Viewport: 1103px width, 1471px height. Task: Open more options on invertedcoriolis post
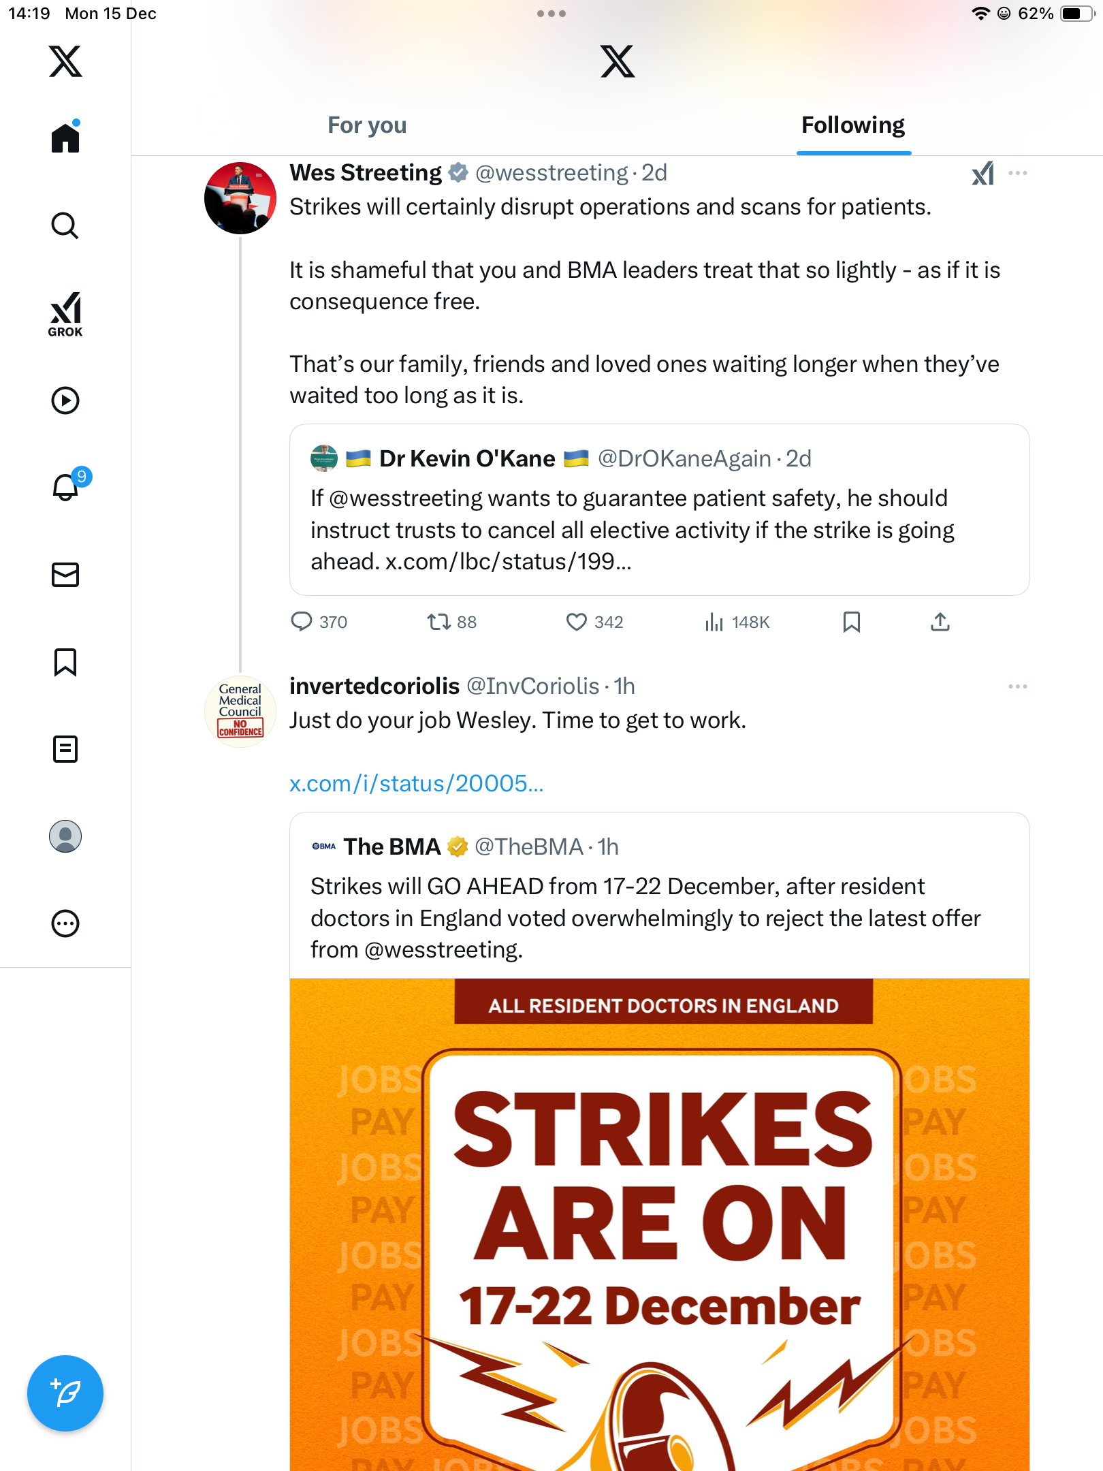tap(1017, 686)
